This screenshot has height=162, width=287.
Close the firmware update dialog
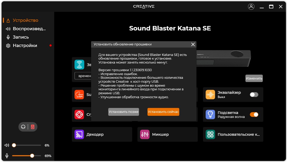(x=193, y=44)
